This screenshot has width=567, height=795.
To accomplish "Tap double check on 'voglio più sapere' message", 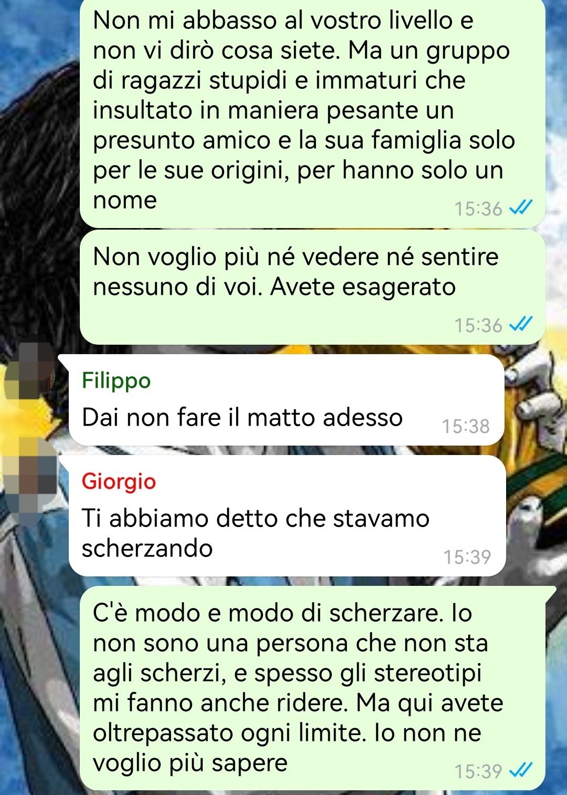I will tap(521, 771).
